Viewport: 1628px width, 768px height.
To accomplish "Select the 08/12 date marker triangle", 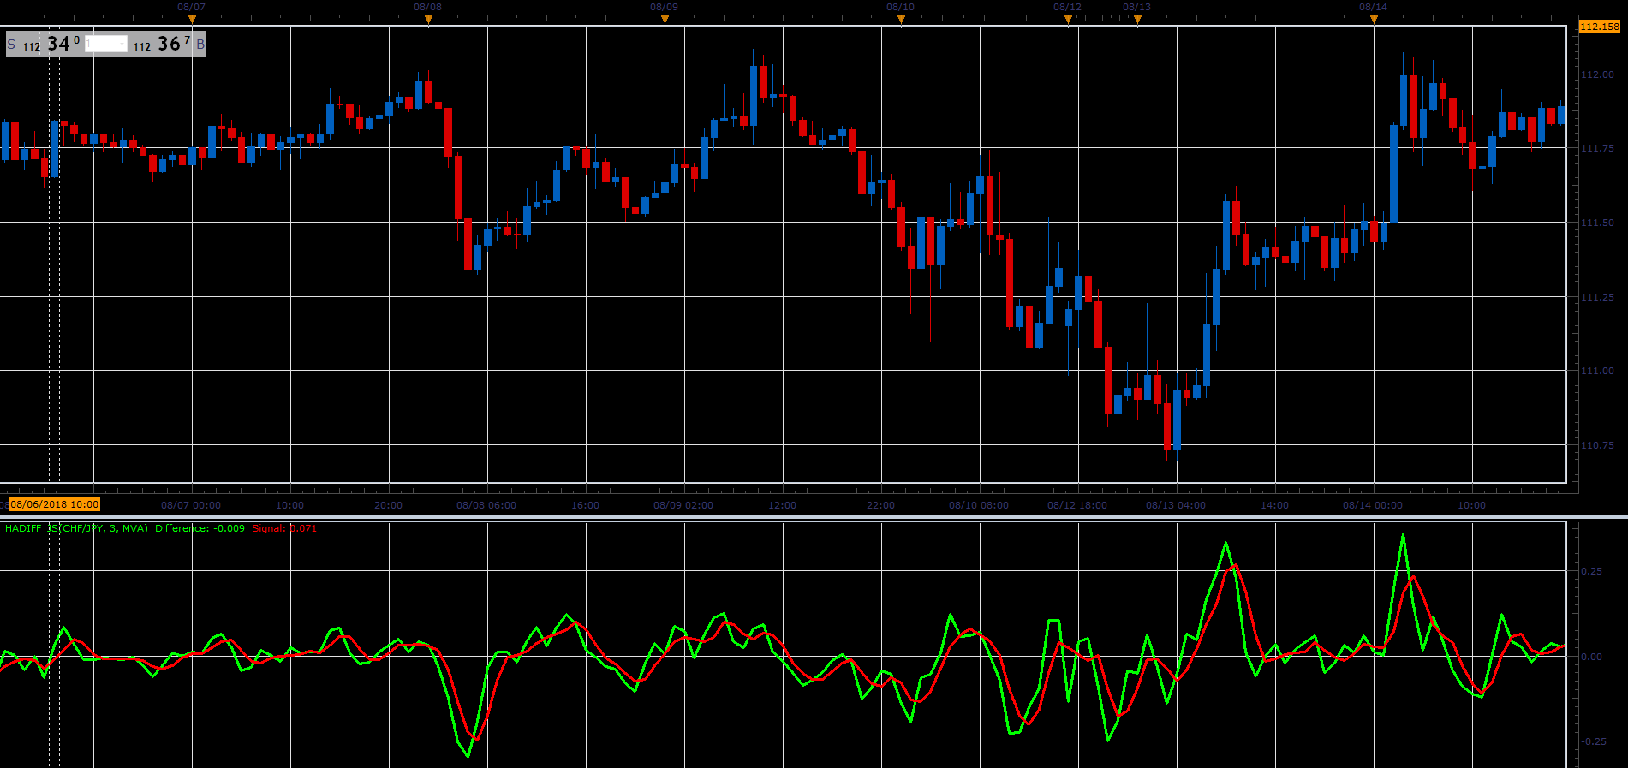I will 1068,19.
